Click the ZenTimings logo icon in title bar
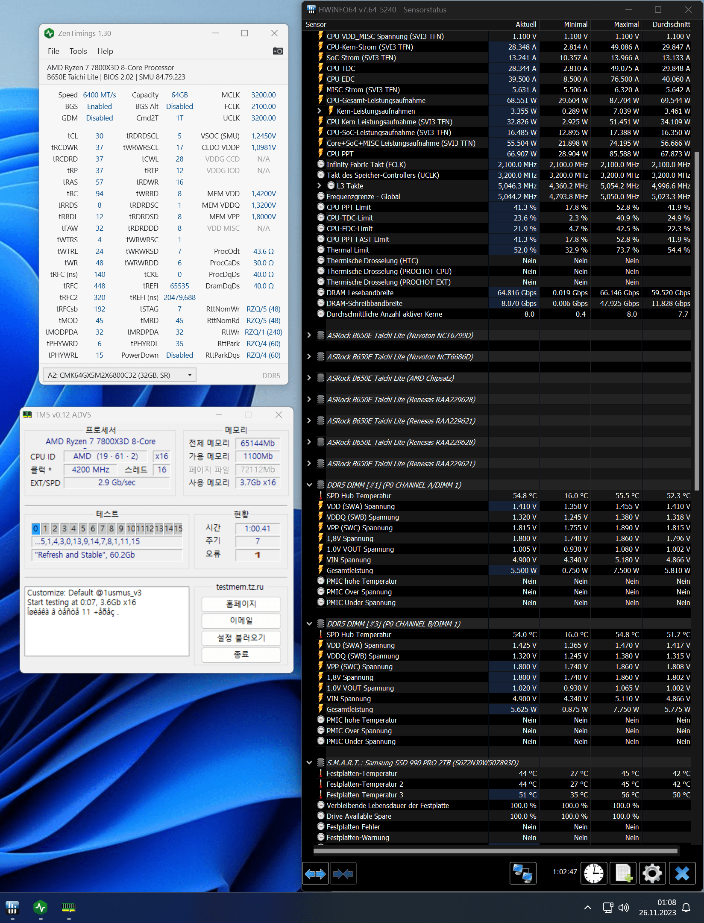Image resolution: width=704 pixels, height=923 pixels. (49, 33)
